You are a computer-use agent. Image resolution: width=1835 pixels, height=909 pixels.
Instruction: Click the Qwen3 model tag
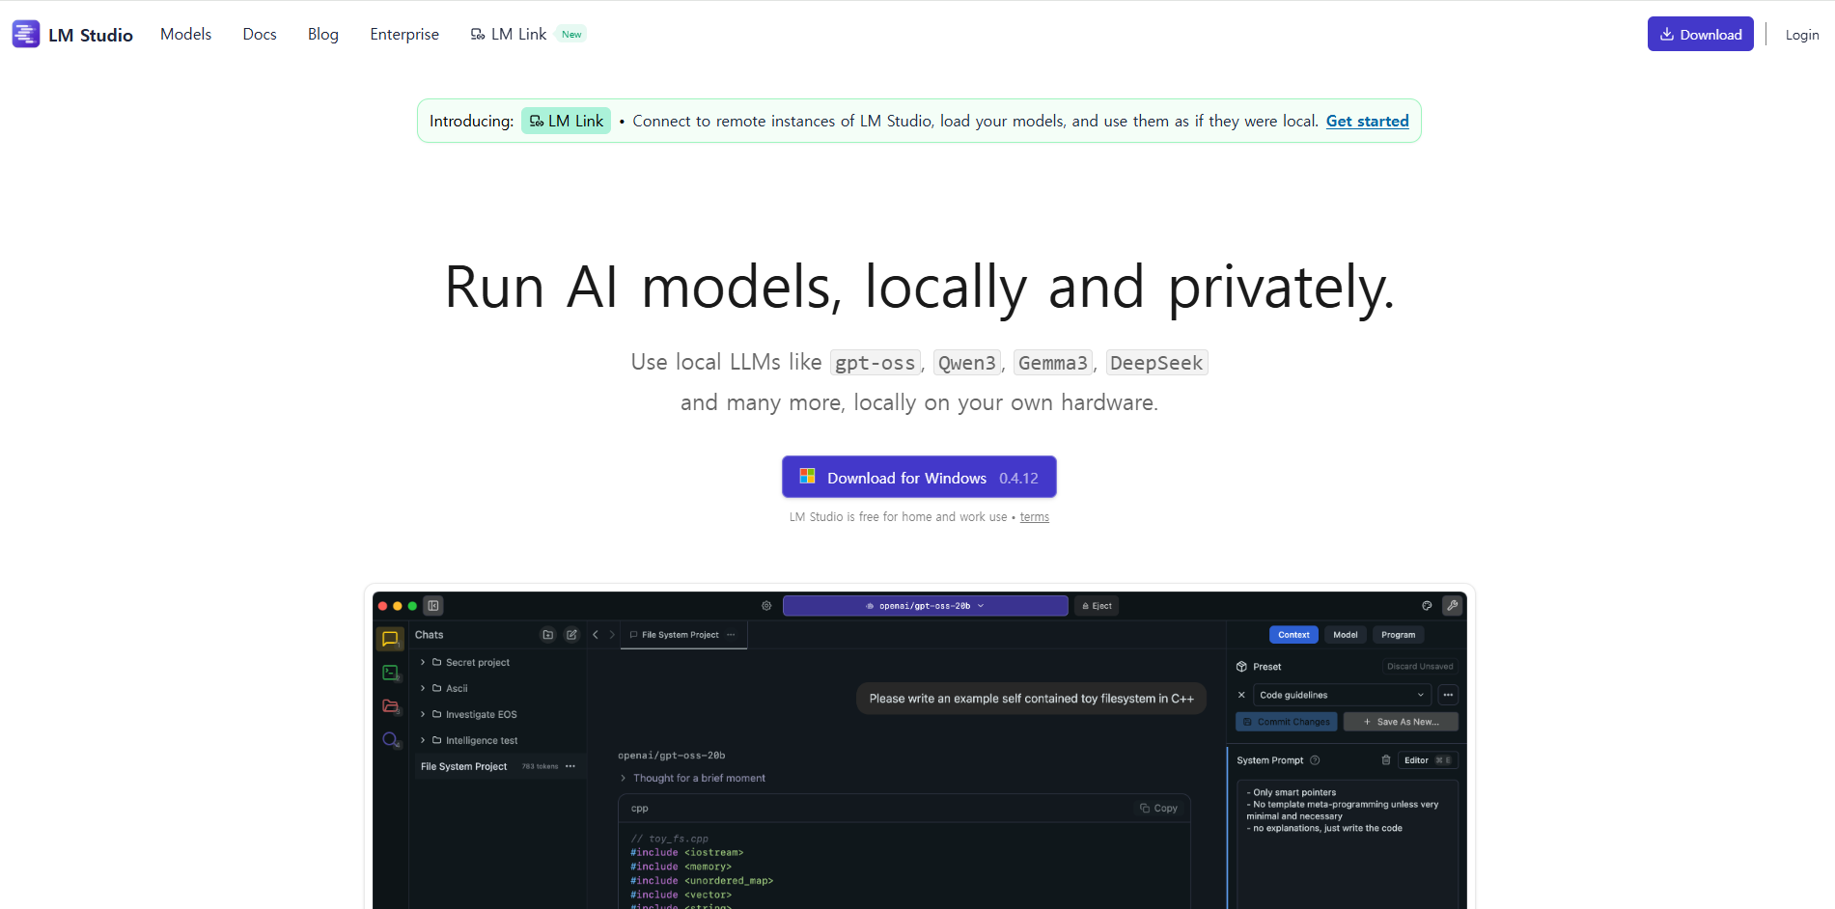967,363
